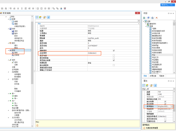Image resolution: width=176 pixels, height=131 pixels.
Task: Click the lock icon in top toolbar
Action: point(61,8)
